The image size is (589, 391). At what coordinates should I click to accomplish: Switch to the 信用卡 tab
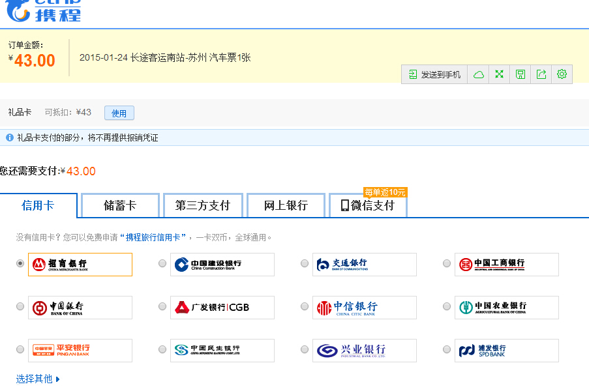pyautogui.click(x=38, y=205)
